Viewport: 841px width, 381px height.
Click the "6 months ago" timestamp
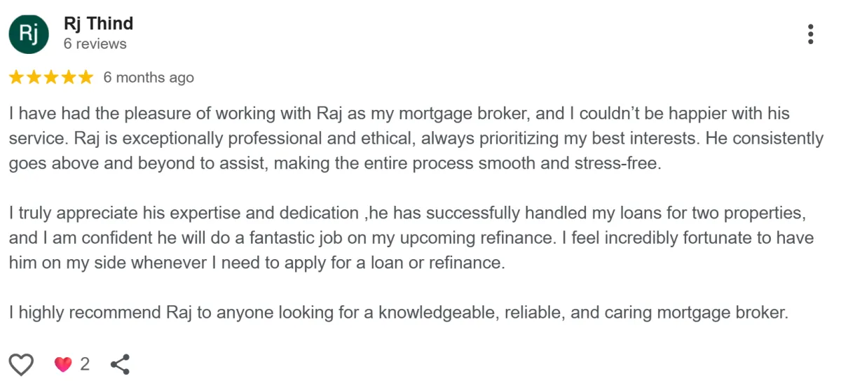pyautogui.click(x=149, y=78)
